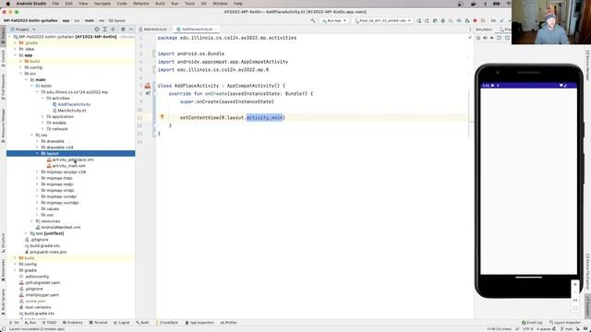Open the Layout Inspector
The height and width of the screenshot is (332, 591).
(564, 323)
